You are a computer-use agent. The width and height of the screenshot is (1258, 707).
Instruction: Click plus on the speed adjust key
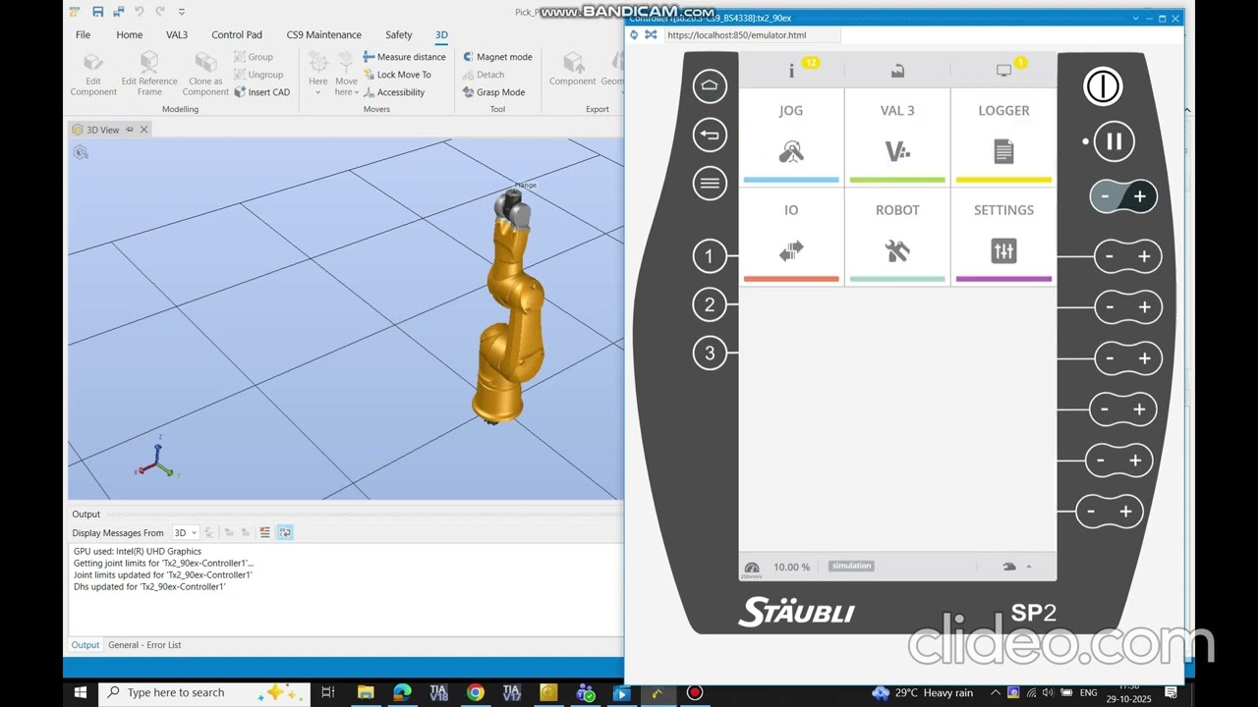click(x=1140, y=196)
